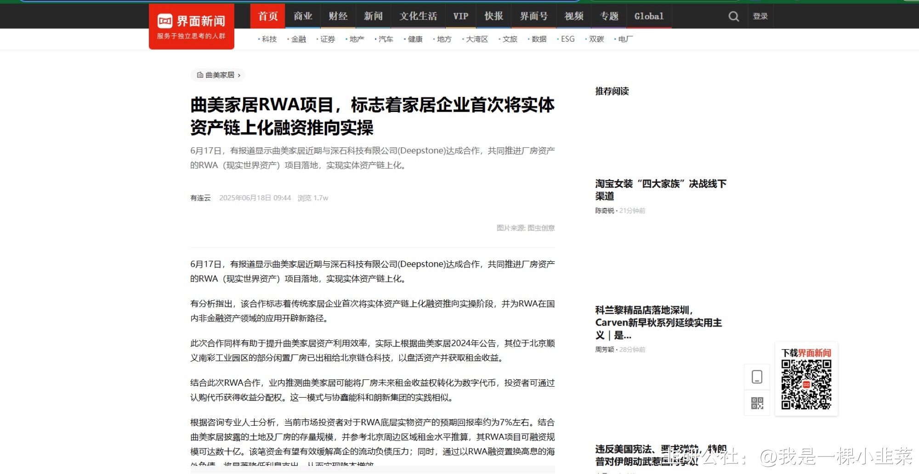Click the 推荐阅读 heading
Screen dimensions: 919x474
pyautogui.click(x=612, y=91)
